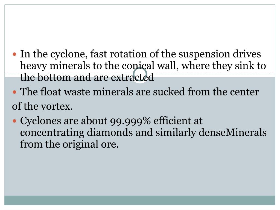Click the orange bullet before "Cyclones are about"

(x=15, y=121)
